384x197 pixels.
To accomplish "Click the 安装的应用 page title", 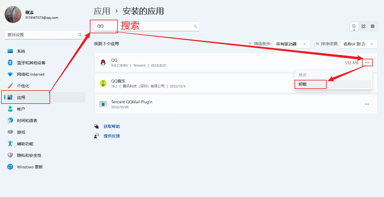I will [143, 11].
